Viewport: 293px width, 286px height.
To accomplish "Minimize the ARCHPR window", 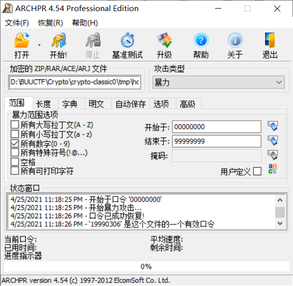I will tap(218, 9).
